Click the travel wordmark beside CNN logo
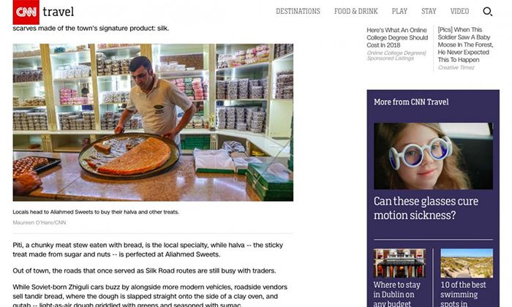The image size is (512, 307). [58, 12]
